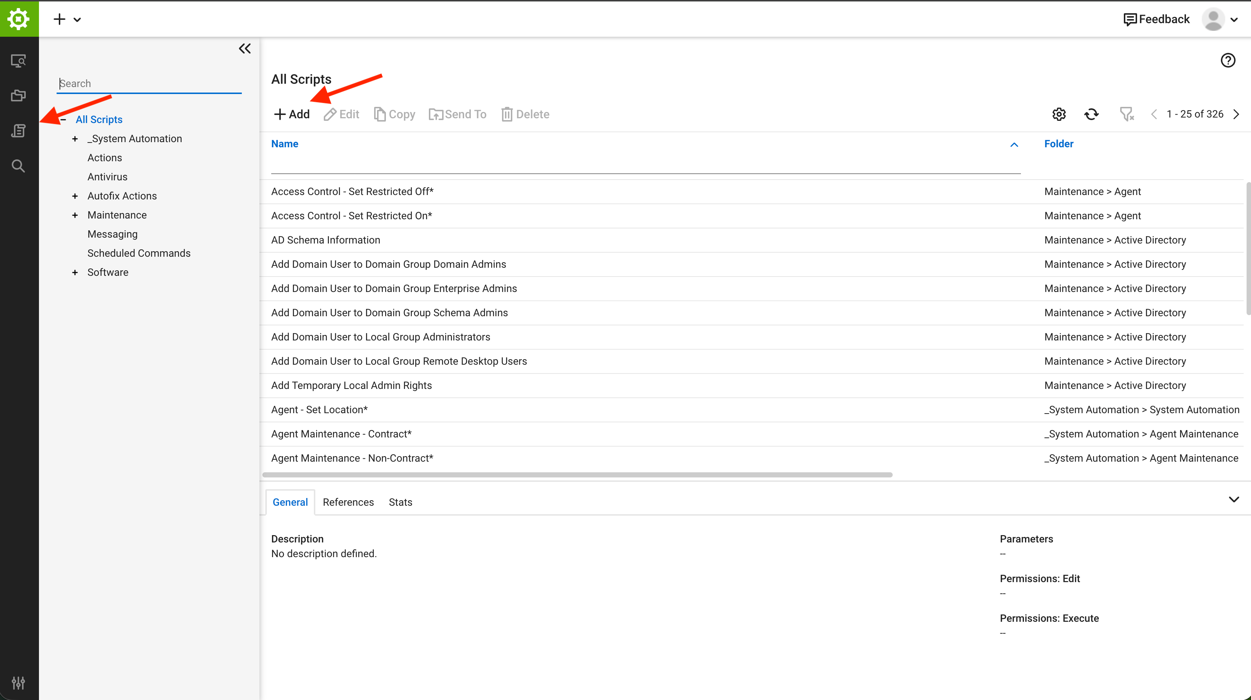The width and height of the screenshot is (1251, 700).
Task: Click the clear filters funnel icon
Action: (x=1127, y=114)
